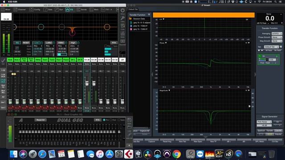Click the blue X icon on peq 1k trace
Screen dimensions: 285x160
click(131, 26)
